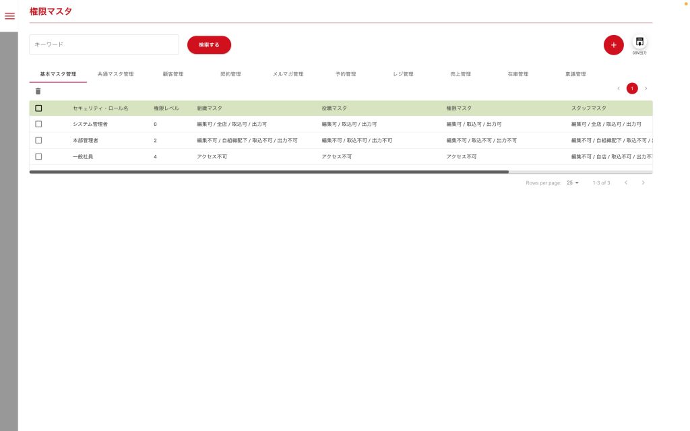Image resolution: width=690 pixels, height=431 pixels.
Task: Go to next page using top chevron
Action: click(x=646, y=88)
